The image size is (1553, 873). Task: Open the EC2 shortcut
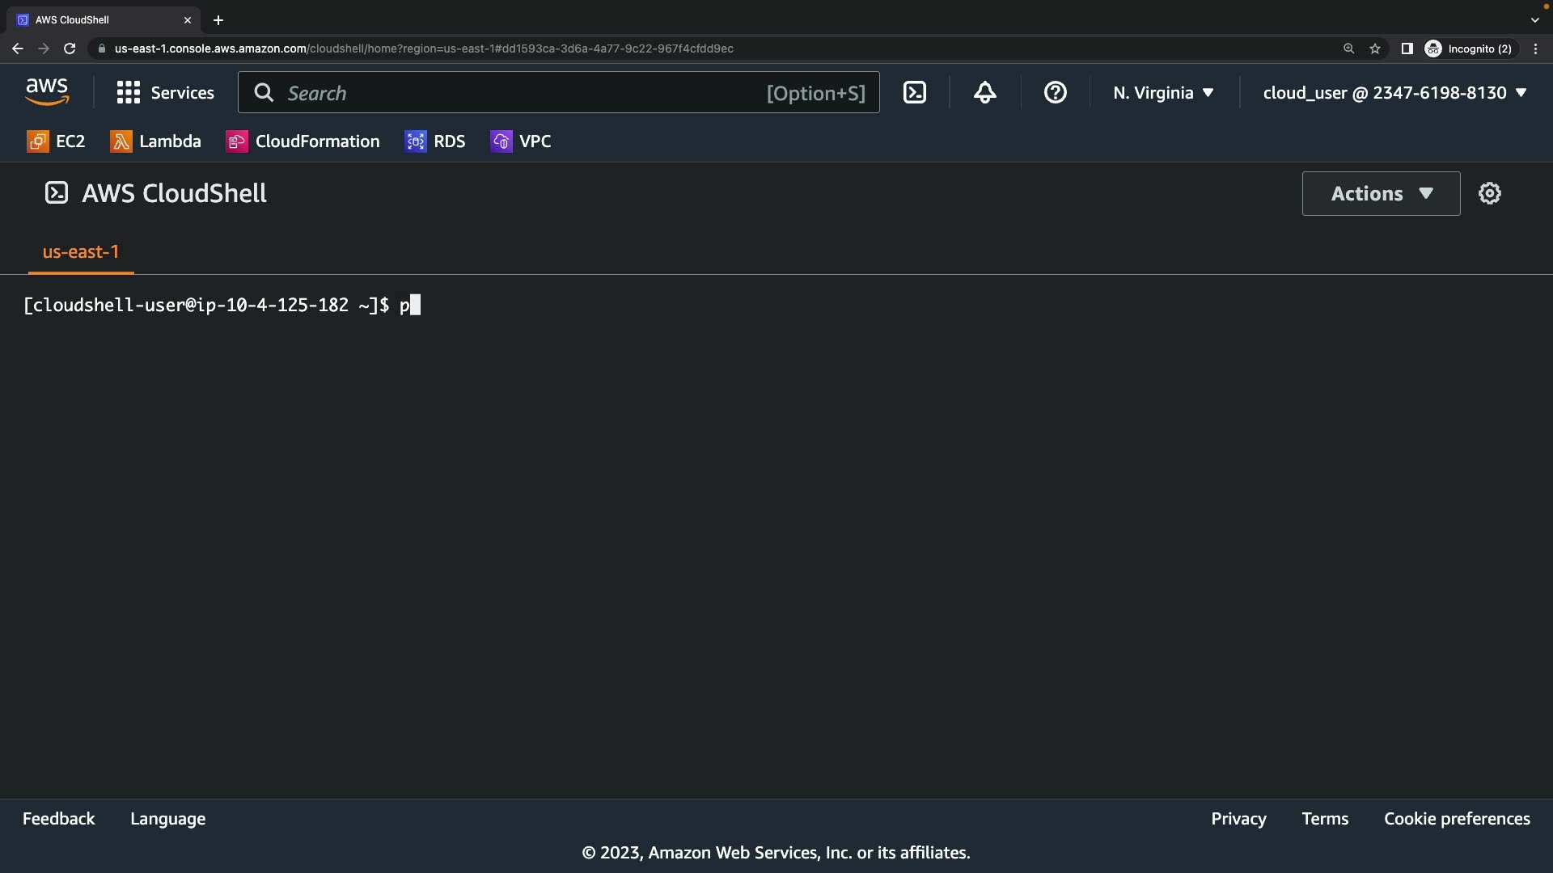(x=56, y=141)
